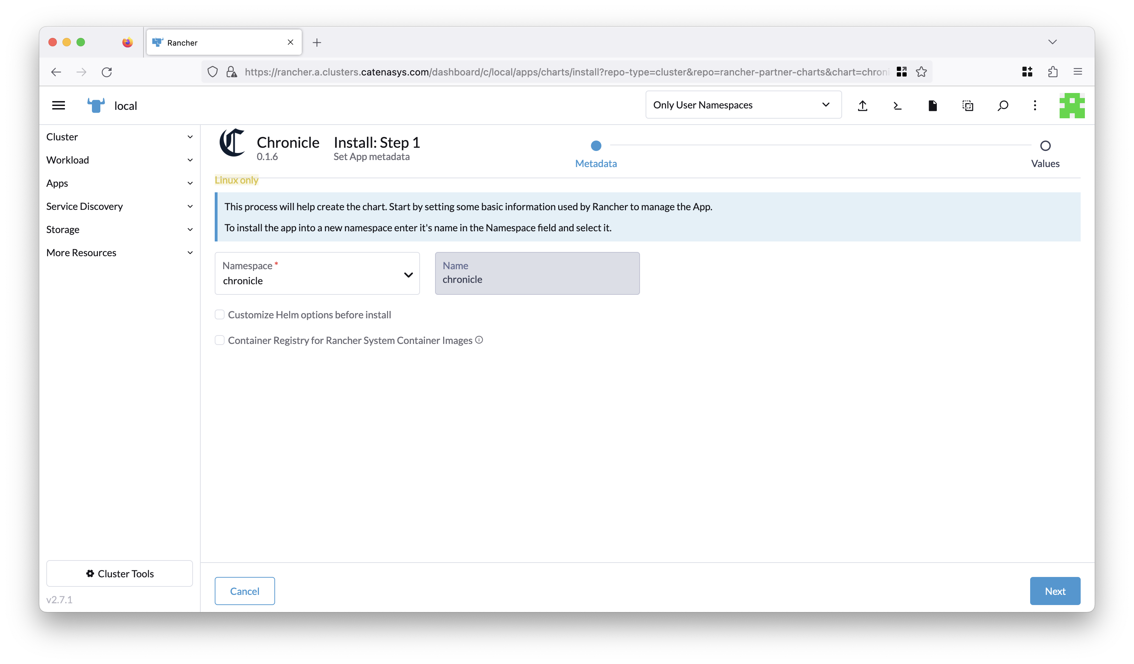This screenshot has width=1134, height=664.
Task: Expand the More Resources sidebar section
Action: tap(120, 253)
